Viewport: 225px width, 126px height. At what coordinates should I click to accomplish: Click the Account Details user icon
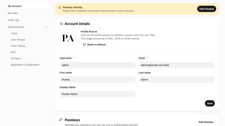coord(61,24)
